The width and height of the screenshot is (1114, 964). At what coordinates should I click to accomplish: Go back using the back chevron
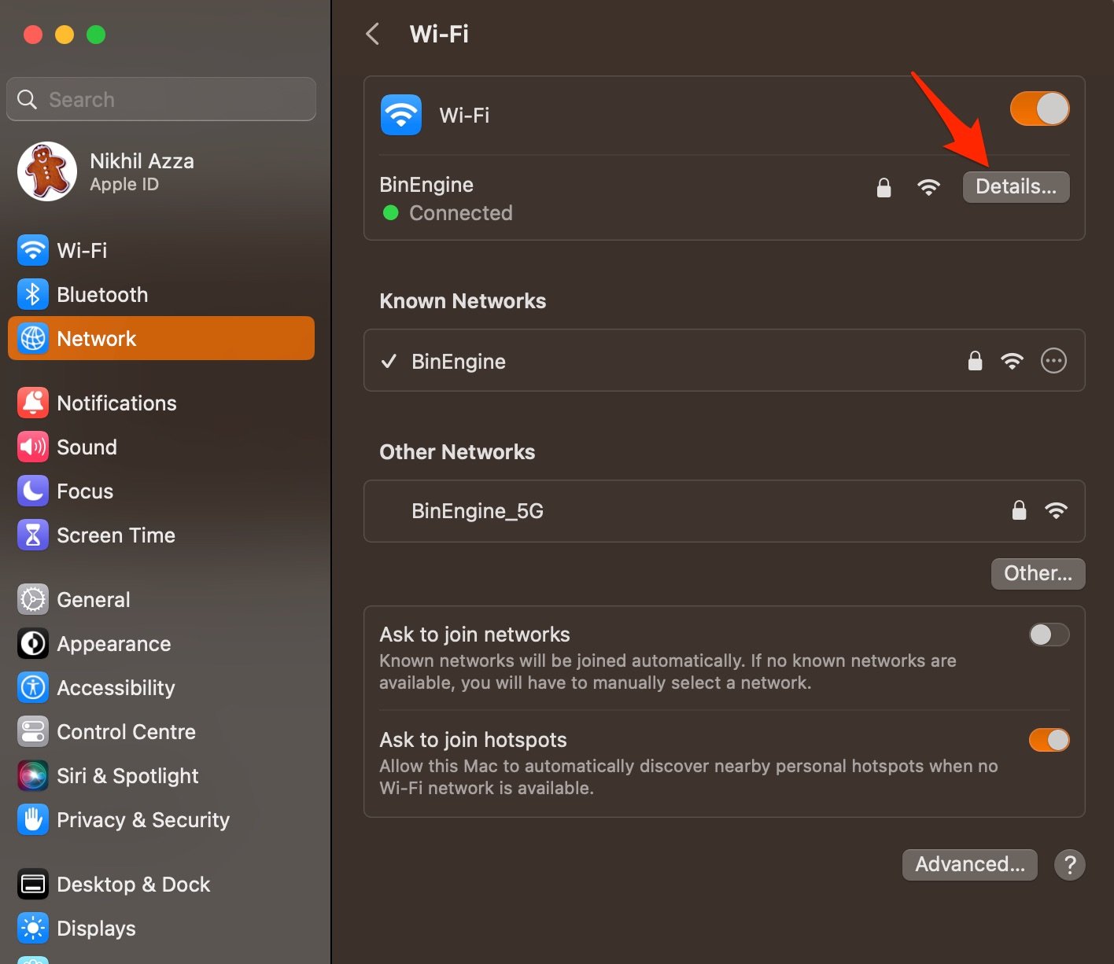coord(371,34)
